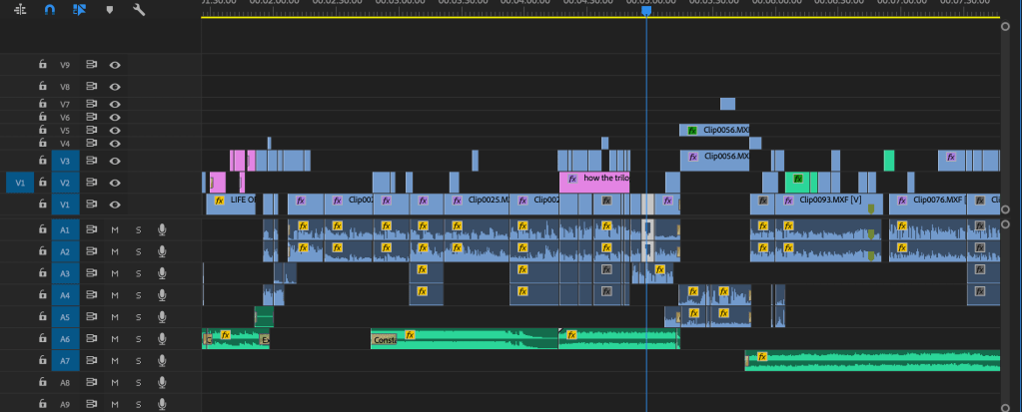Add a marker with the marker icon
1022x412 pixels.
coord(109,9)
